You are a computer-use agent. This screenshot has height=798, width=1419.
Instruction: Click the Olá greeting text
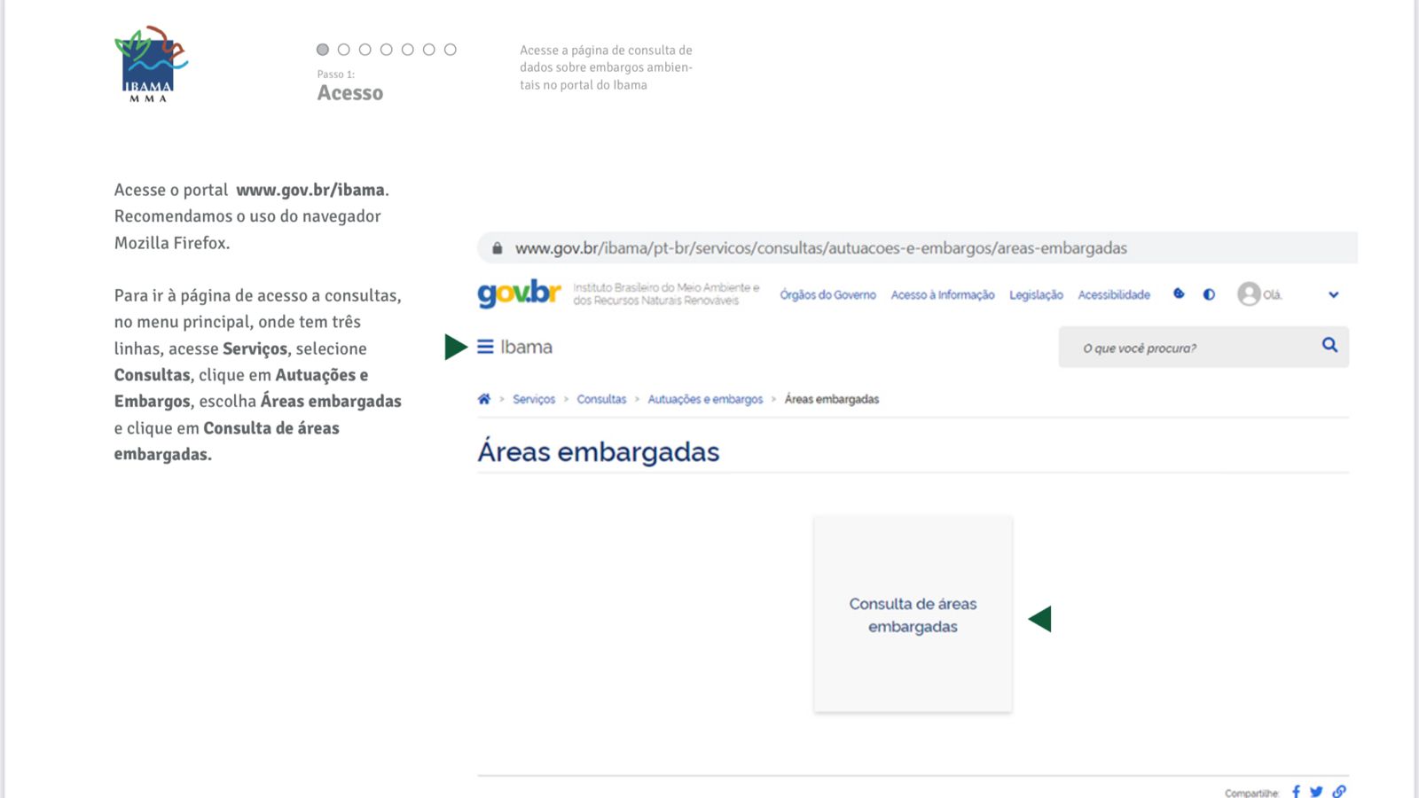[1273, 295]
